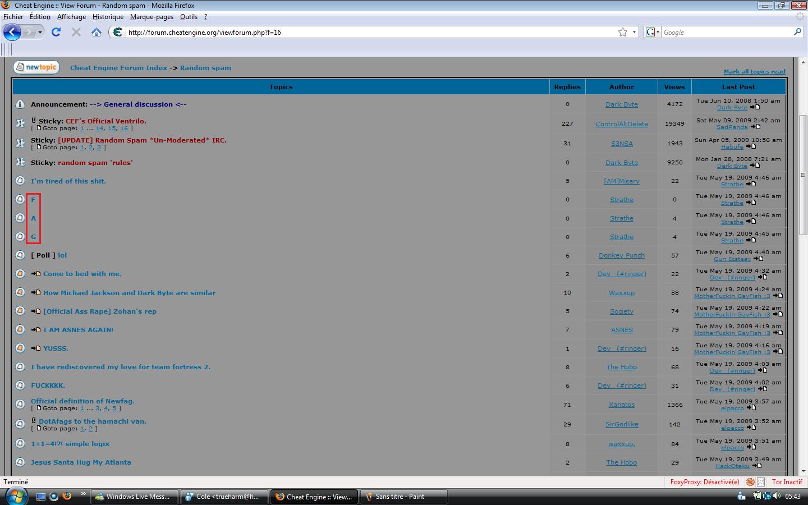Click the site identity icon beside the URL

click(x=117, y=32)
